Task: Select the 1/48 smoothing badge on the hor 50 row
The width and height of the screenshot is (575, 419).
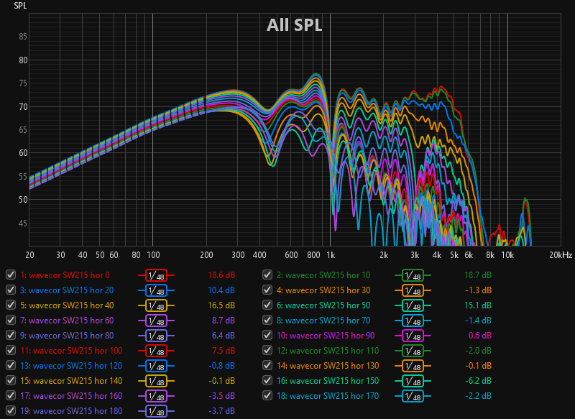Action: point(413,305)
